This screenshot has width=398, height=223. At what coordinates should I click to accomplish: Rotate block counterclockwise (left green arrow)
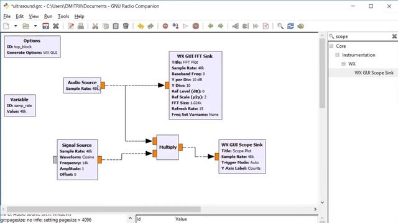[210, 26]
